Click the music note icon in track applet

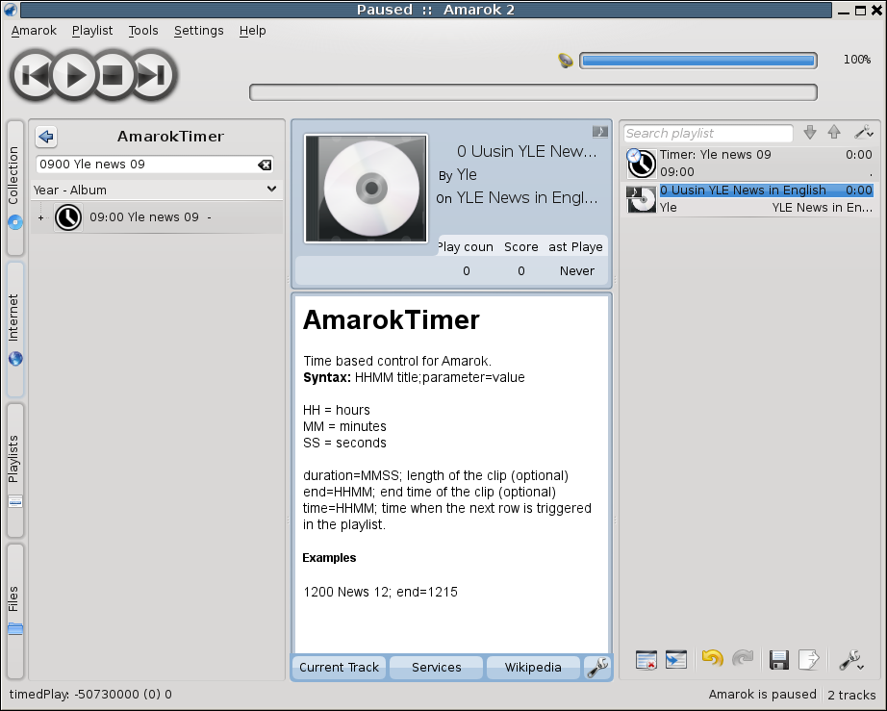600,132
